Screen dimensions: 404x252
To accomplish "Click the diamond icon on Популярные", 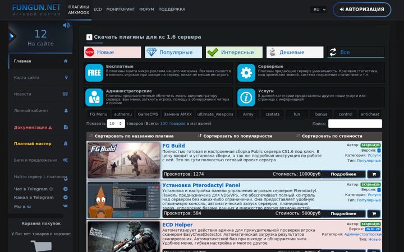I will [x=151, y=52].
